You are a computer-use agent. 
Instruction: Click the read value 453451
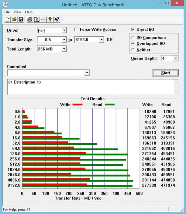point(168,154)
